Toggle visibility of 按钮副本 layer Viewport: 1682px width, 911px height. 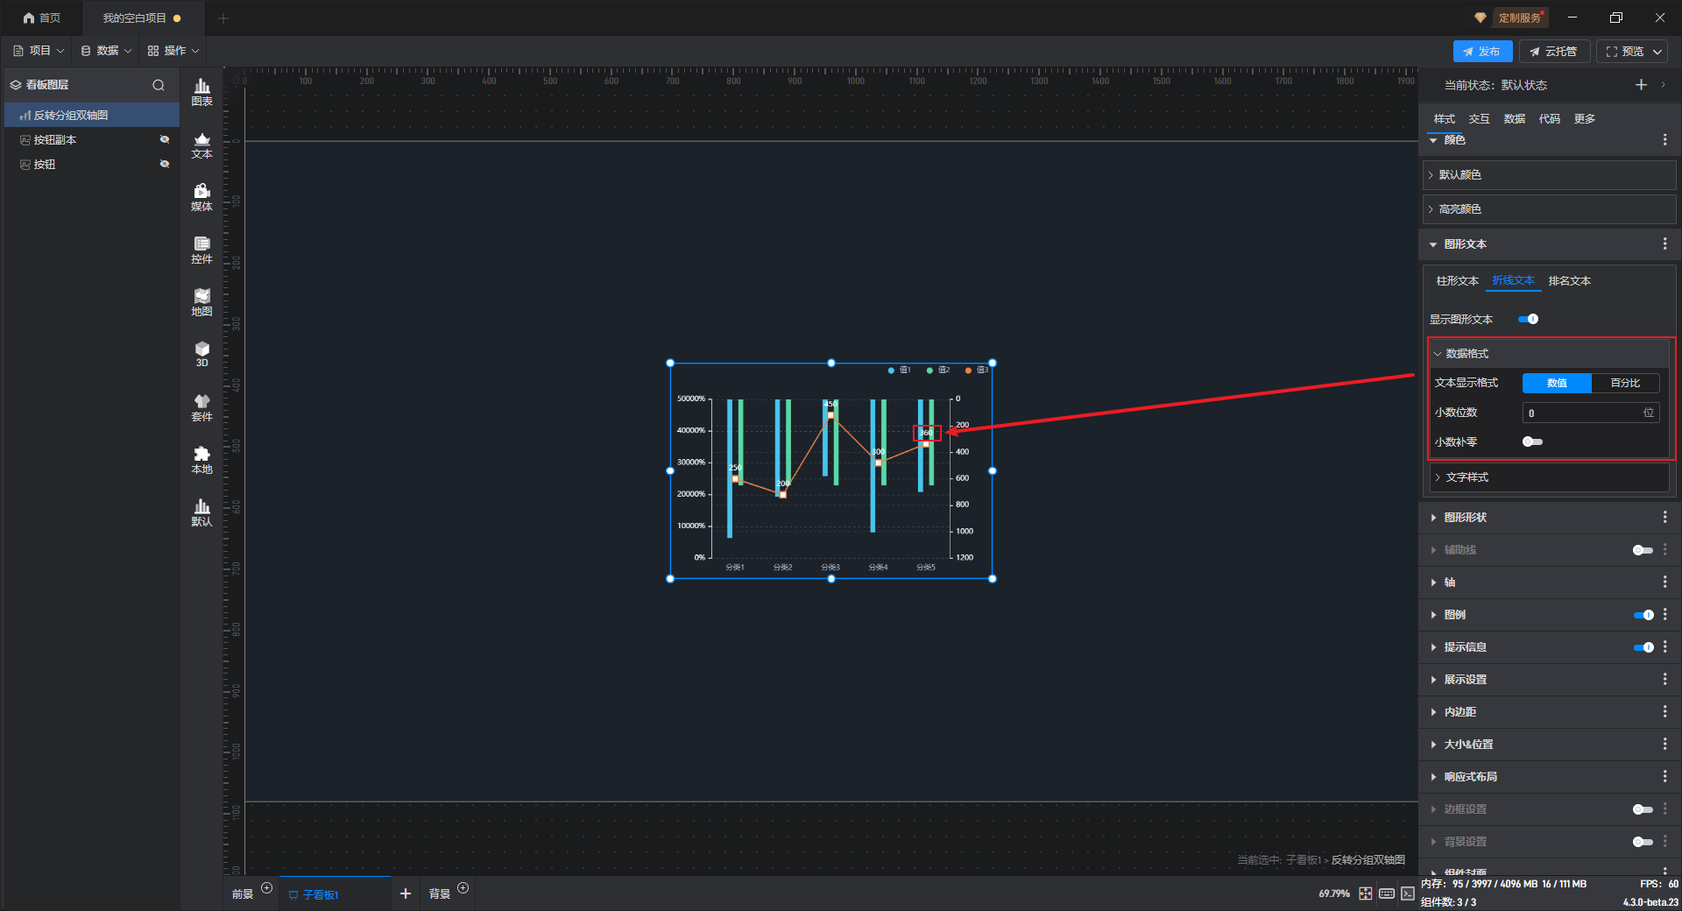[x=164, y=139]
